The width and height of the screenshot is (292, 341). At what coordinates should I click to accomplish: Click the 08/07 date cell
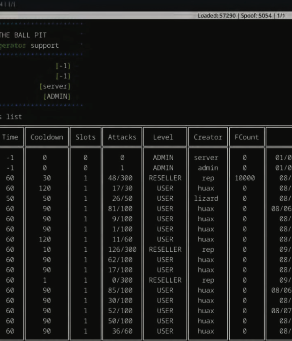(281, 311)
